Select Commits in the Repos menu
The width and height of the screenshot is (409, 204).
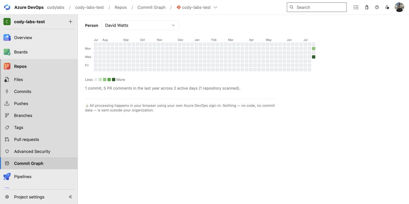coord(39,91)
